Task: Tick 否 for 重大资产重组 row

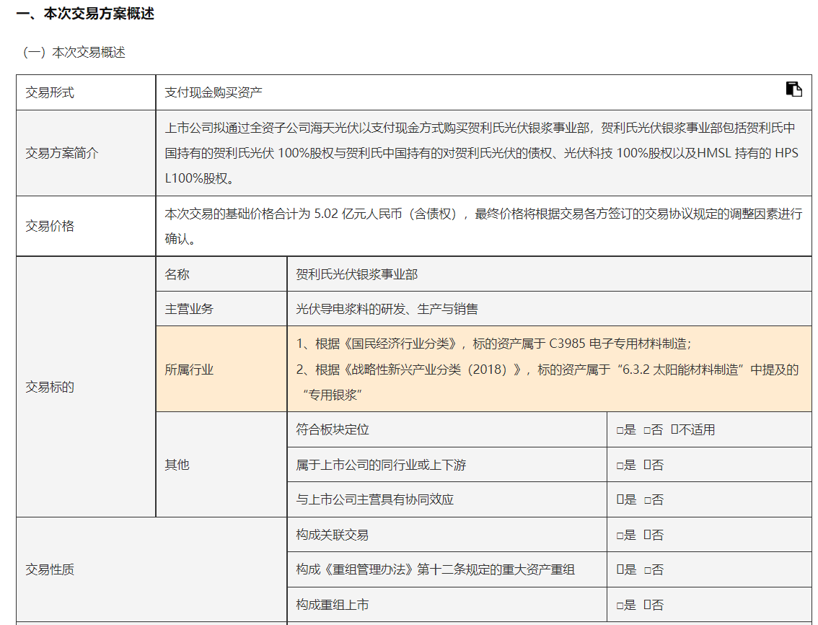Action: pyautogui.click(x=647, y=571)
